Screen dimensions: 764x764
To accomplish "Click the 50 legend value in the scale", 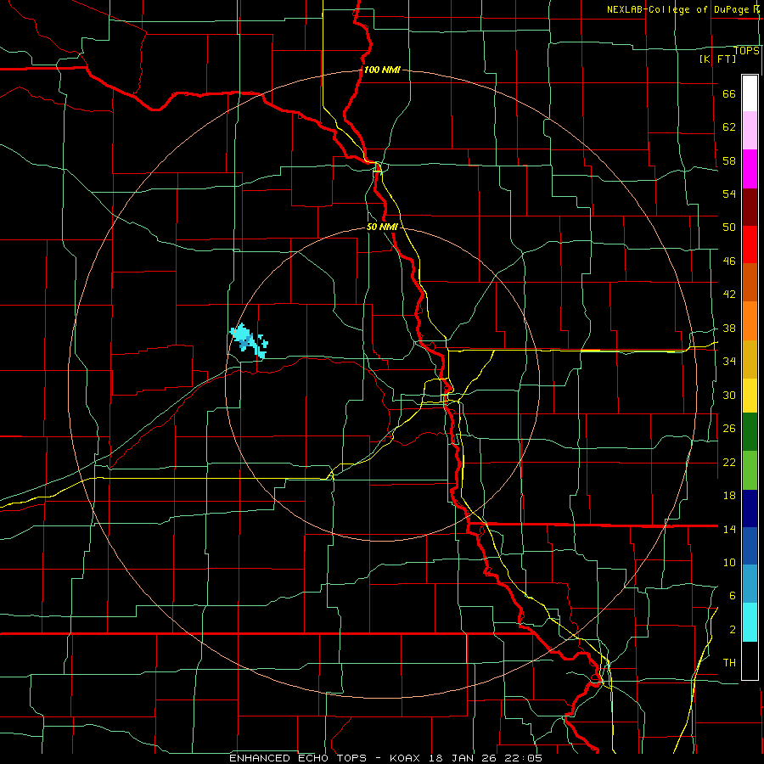I will (729, 228).
